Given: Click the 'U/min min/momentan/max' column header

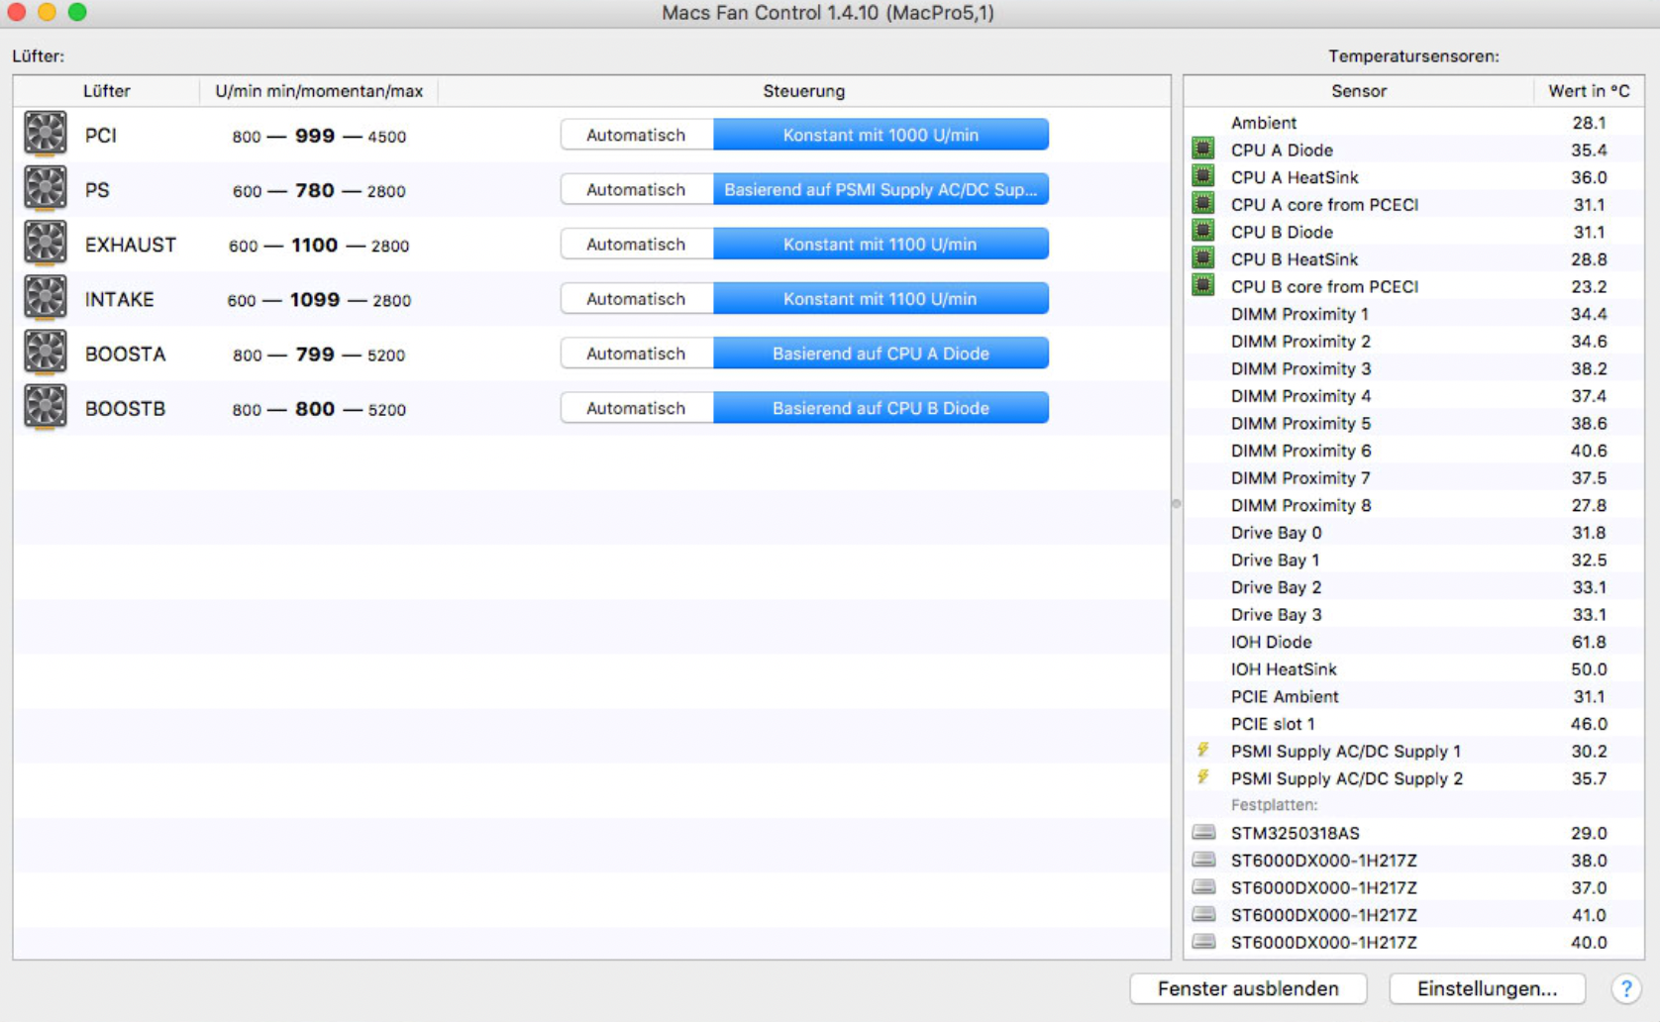Looking at the screenshot, I should coord(319,91).
